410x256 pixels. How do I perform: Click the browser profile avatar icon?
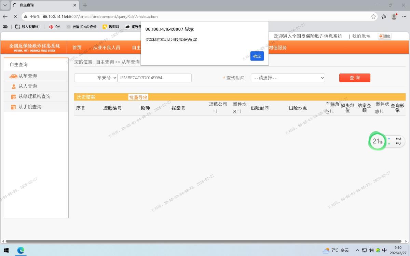coord(394,16)
